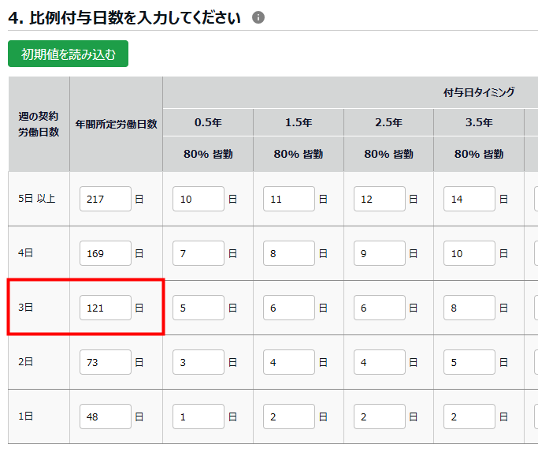538x452 pixels.
Task: Click the 年間所定労働日数 column header
Action: pyautogui.click(x=116, y=124)
